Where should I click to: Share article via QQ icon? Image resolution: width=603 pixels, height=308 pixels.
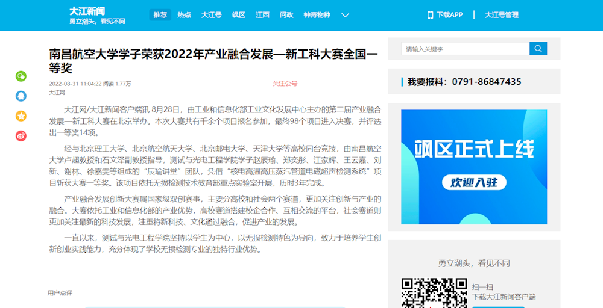click(x=21, y=96)
